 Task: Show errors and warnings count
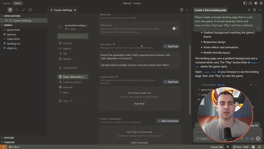pyautogui.click(x=14, y=147)
